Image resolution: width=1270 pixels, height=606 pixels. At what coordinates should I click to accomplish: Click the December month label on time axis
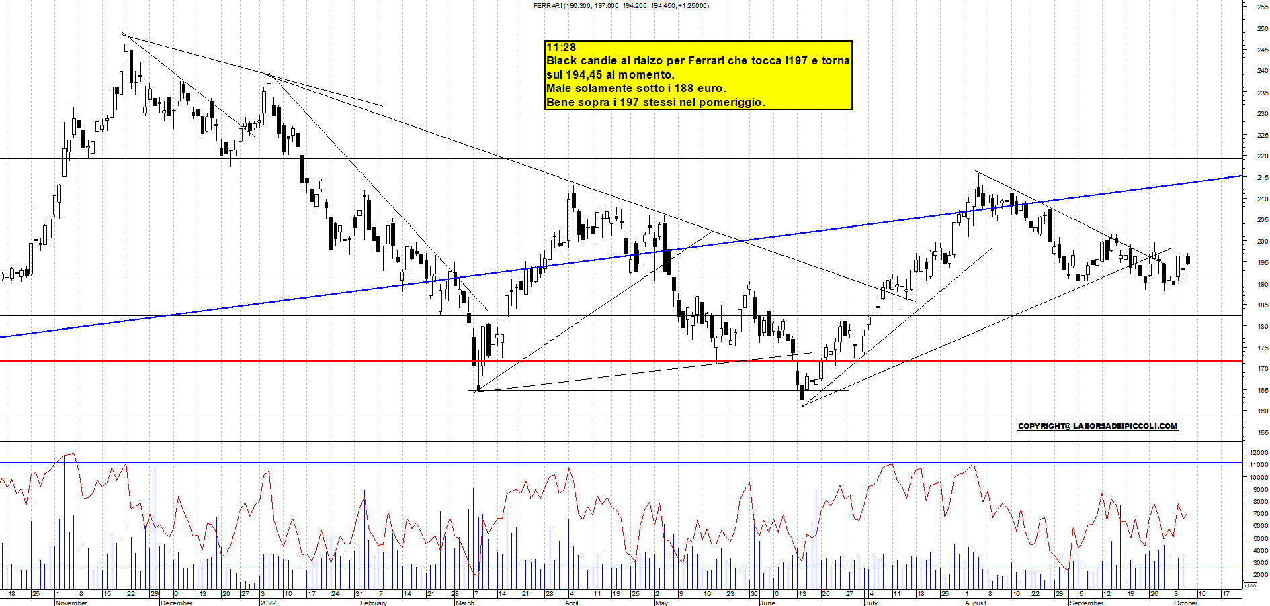[177, 603]
